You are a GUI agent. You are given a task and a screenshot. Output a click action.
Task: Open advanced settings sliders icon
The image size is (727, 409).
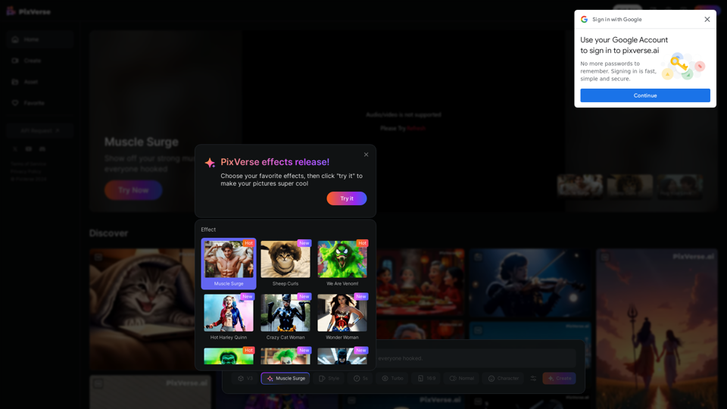(x=533, y=379)
